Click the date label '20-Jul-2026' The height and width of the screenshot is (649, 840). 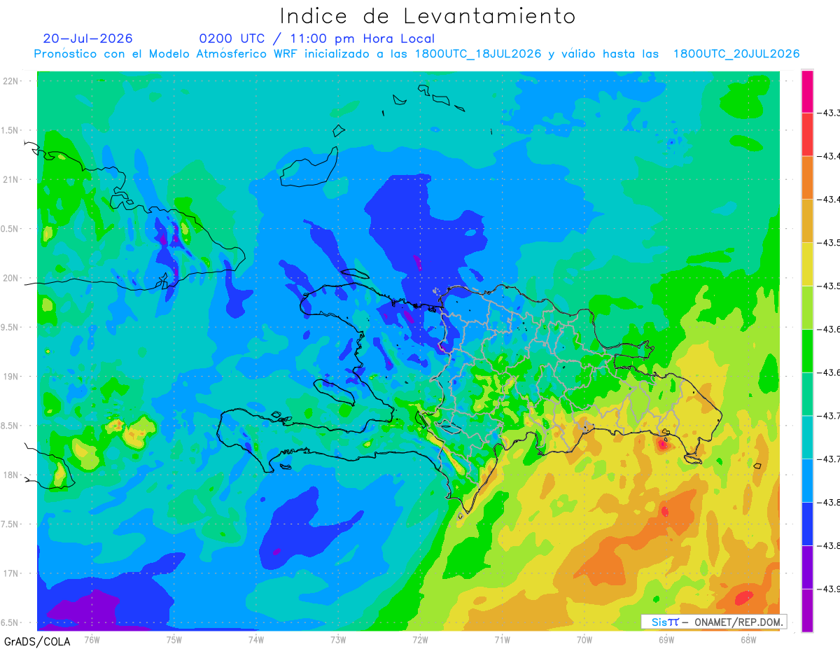coord(87,39)
